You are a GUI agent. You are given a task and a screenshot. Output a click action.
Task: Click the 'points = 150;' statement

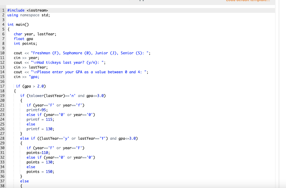pos(40,172)
